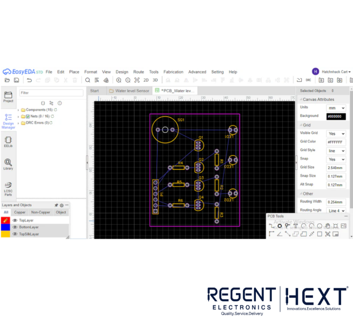Viewport: 353px width, 320px height.
Task: Select the red TopLayer color swatch
Action: (6, 221)
